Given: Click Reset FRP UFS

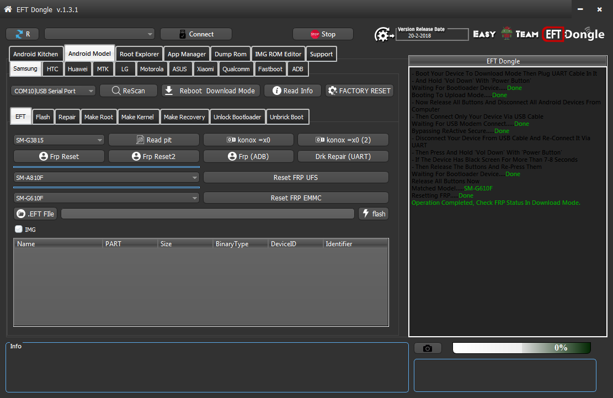Looking at the screenshot, I should point(296,178).
